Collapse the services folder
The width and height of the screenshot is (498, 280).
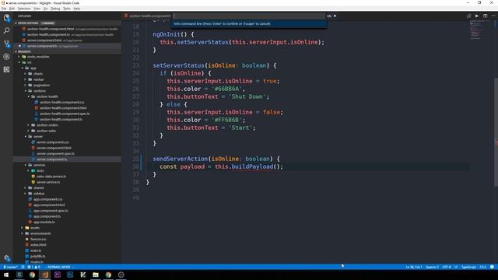(26, 165)
